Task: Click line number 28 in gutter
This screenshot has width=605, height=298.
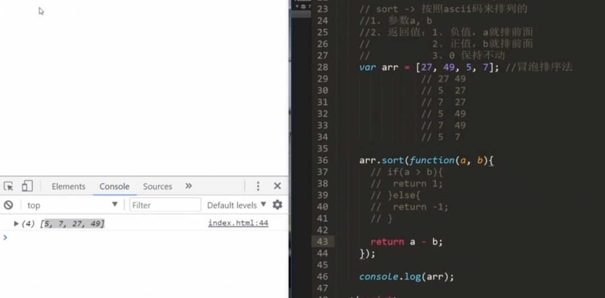Action: tap(323, 68)
